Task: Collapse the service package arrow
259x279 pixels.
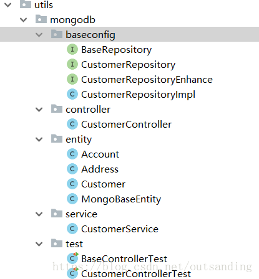Action: tap(39, 214)
